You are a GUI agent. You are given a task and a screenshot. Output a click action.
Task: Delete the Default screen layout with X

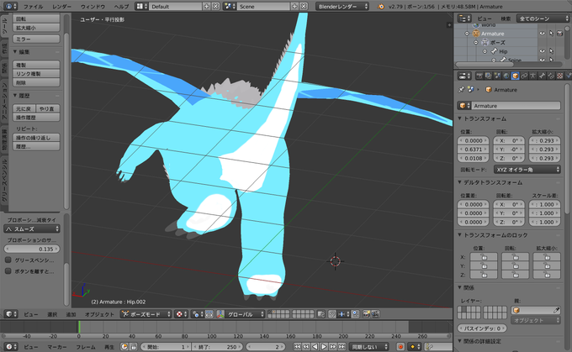click(215, 6)
